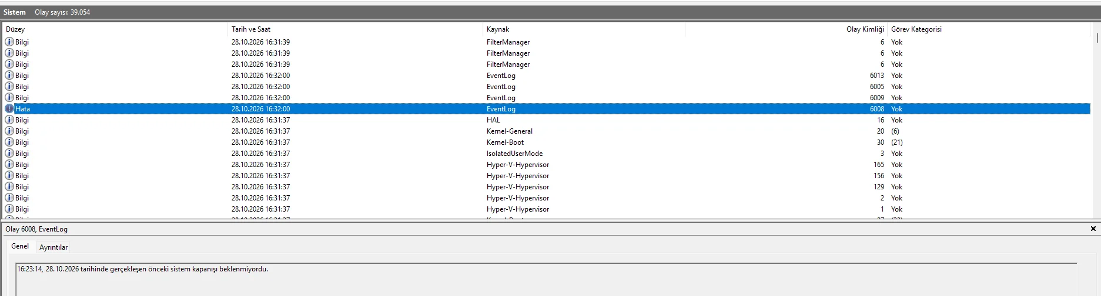Select the EventLog event 6009 row

tap(547, 98)
